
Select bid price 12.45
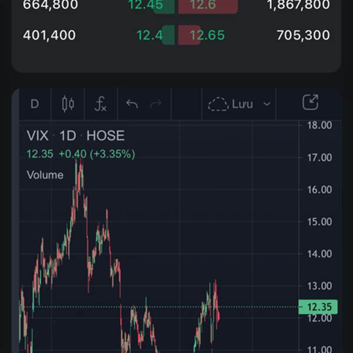point(146,5)
